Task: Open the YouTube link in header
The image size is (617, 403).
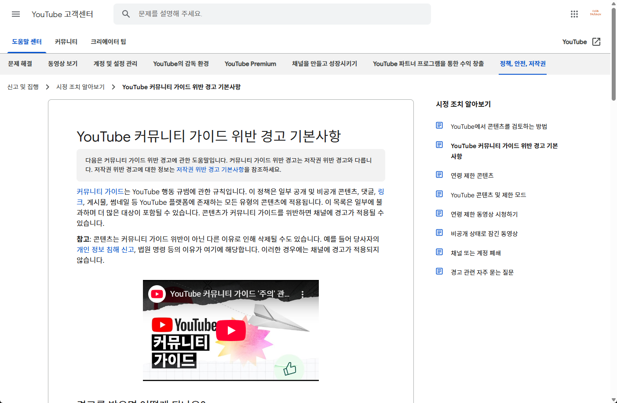Action: [x=574, y=42]
